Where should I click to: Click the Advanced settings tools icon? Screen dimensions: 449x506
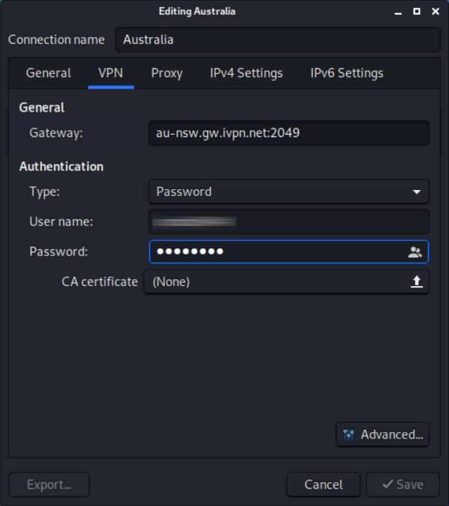[349, 434]
